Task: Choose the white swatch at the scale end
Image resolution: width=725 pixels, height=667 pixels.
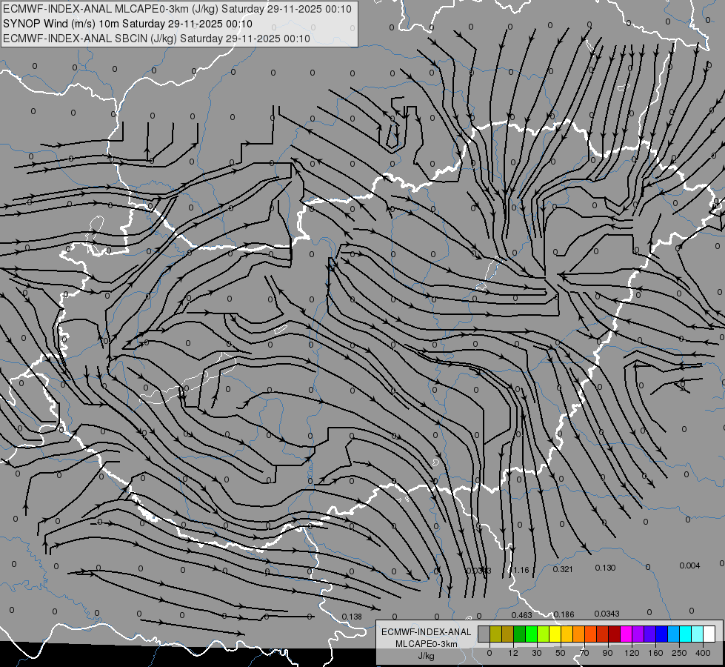Action: tap(709, 634)
